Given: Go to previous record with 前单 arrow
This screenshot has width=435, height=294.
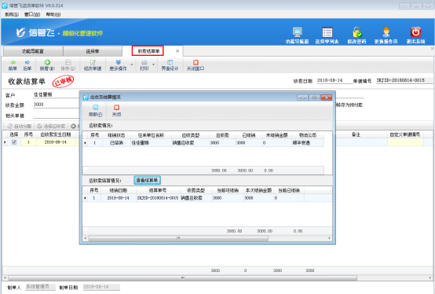Looking at the screenshot, I should (13, 62).
